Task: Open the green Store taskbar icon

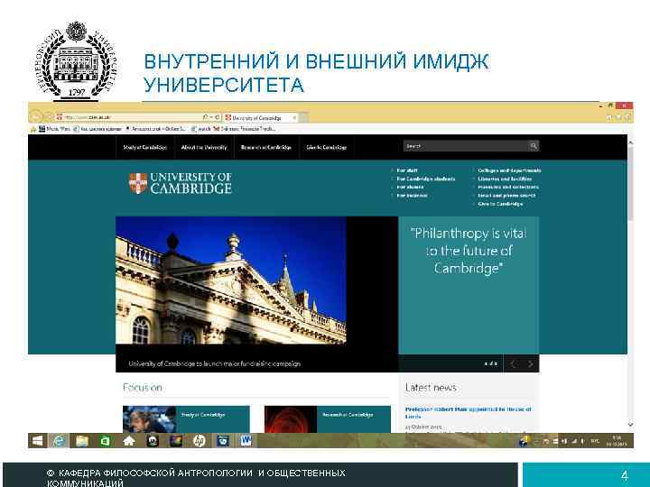Action: pos(106,441)
